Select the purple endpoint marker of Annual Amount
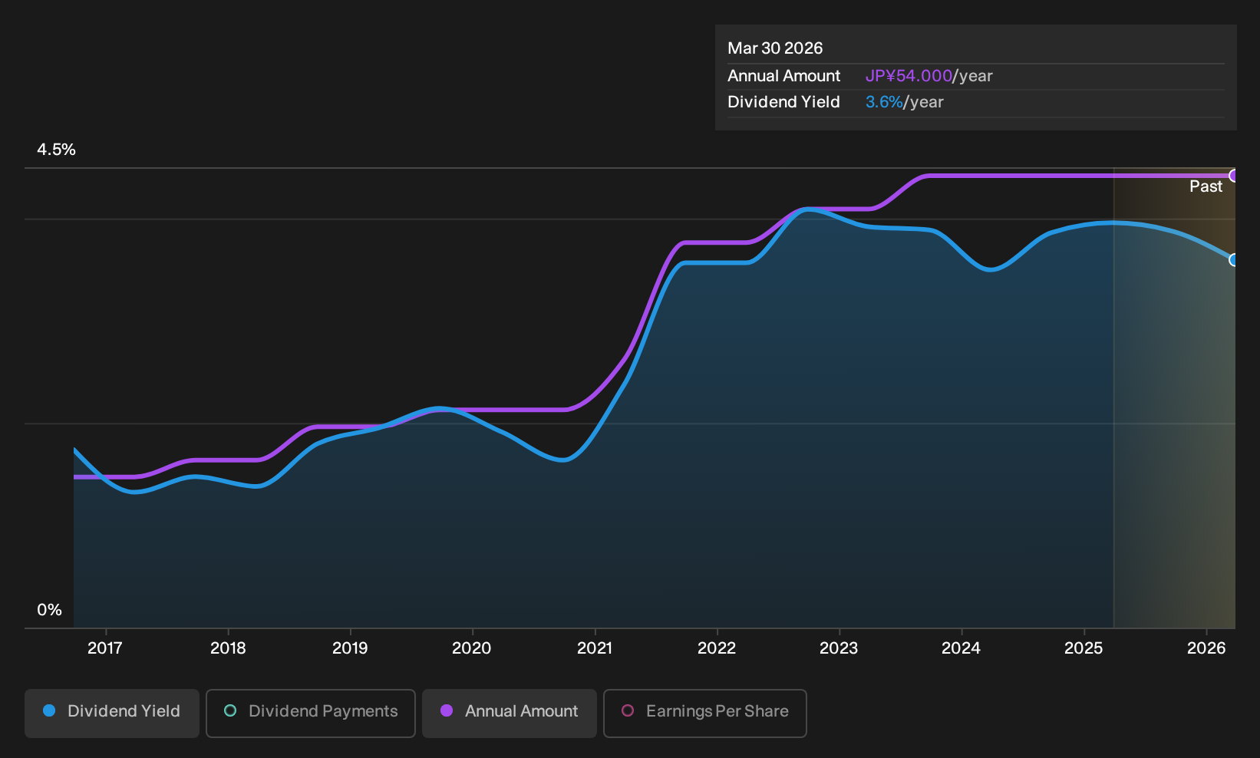This screenshot has height=758, width=1260. [x=1234, y=176]
